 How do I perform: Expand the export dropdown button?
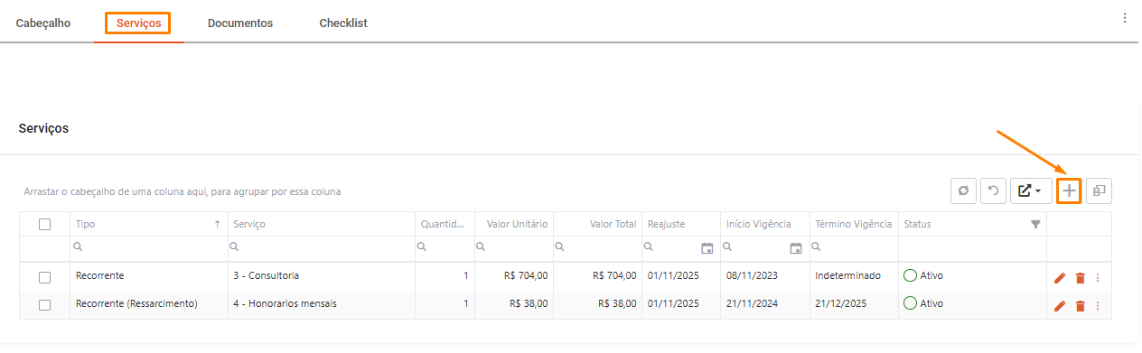[1031, 190]
